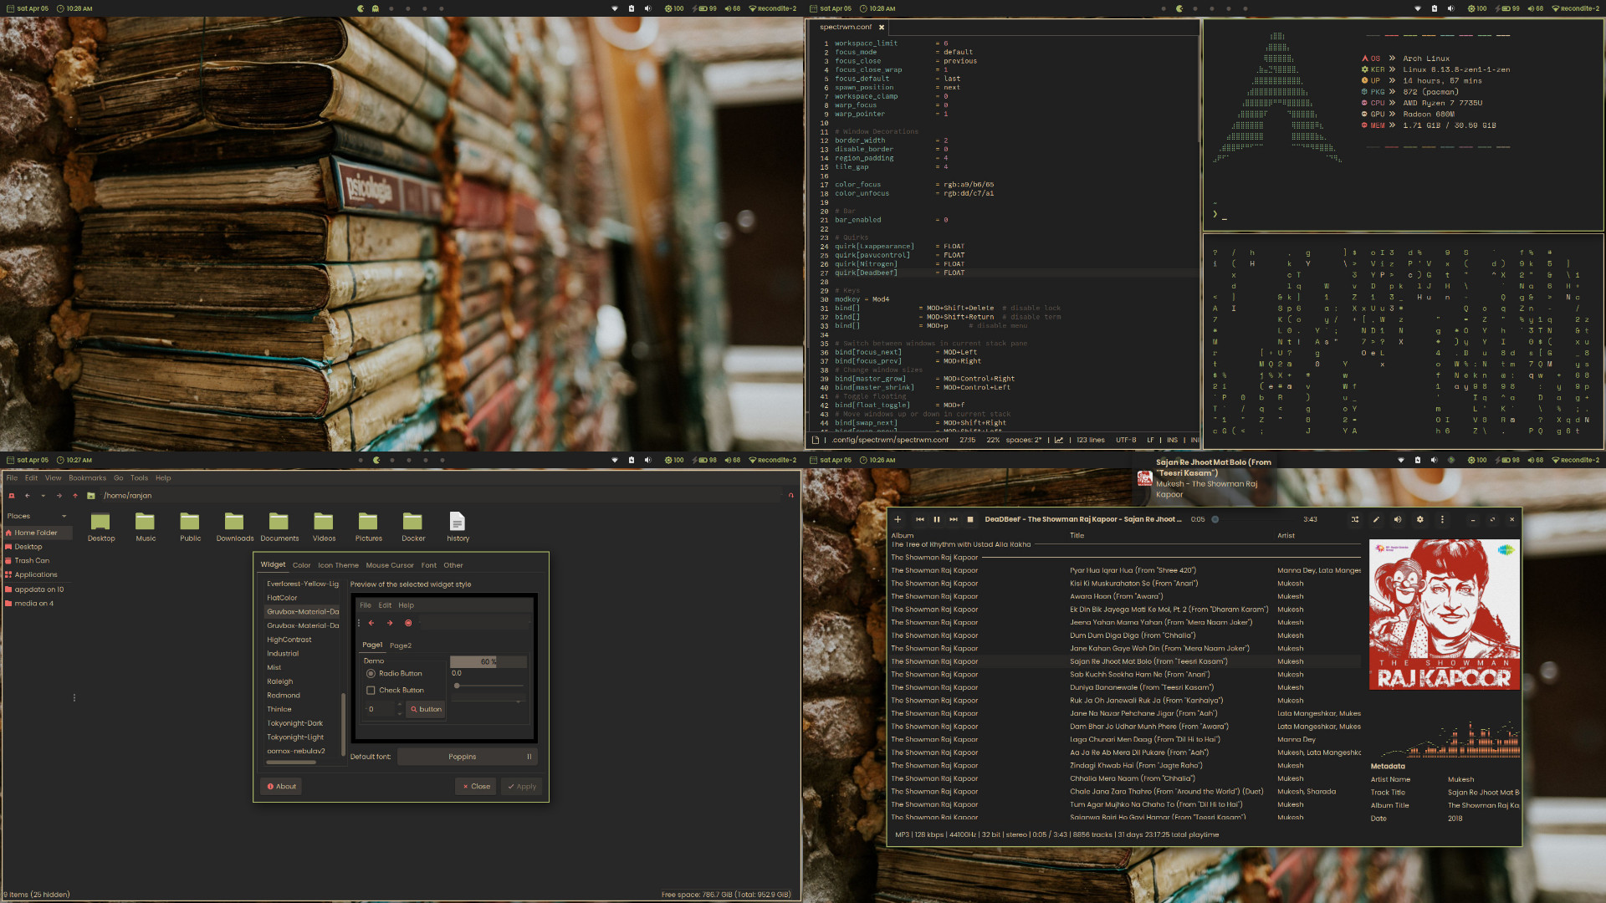Expand the Places sidebar dropdown
The width and height of the screenshot is (1606, 903).
tap(64, 516)
